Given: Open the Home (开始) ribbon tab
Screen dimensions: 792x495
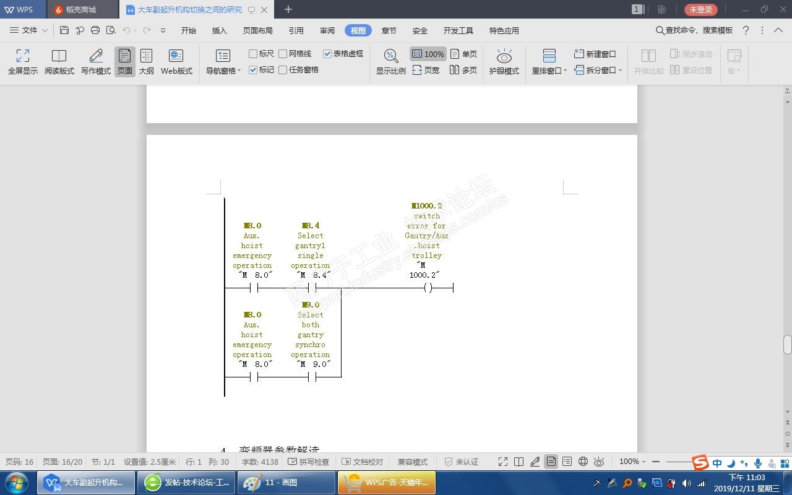Looking at the screenshot, I should tap(189, 30).
